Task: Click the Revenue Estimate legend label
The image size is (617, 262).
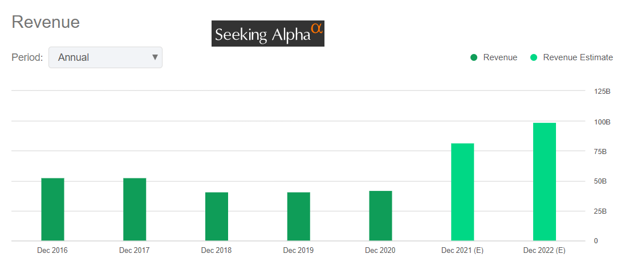Action: coord(578,57)
